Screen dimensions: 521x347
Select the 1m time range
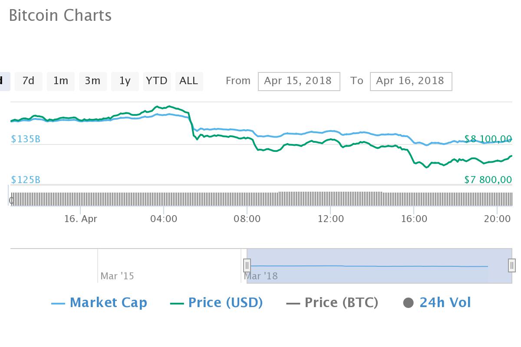pyautogui.click(x=60, y=81)
